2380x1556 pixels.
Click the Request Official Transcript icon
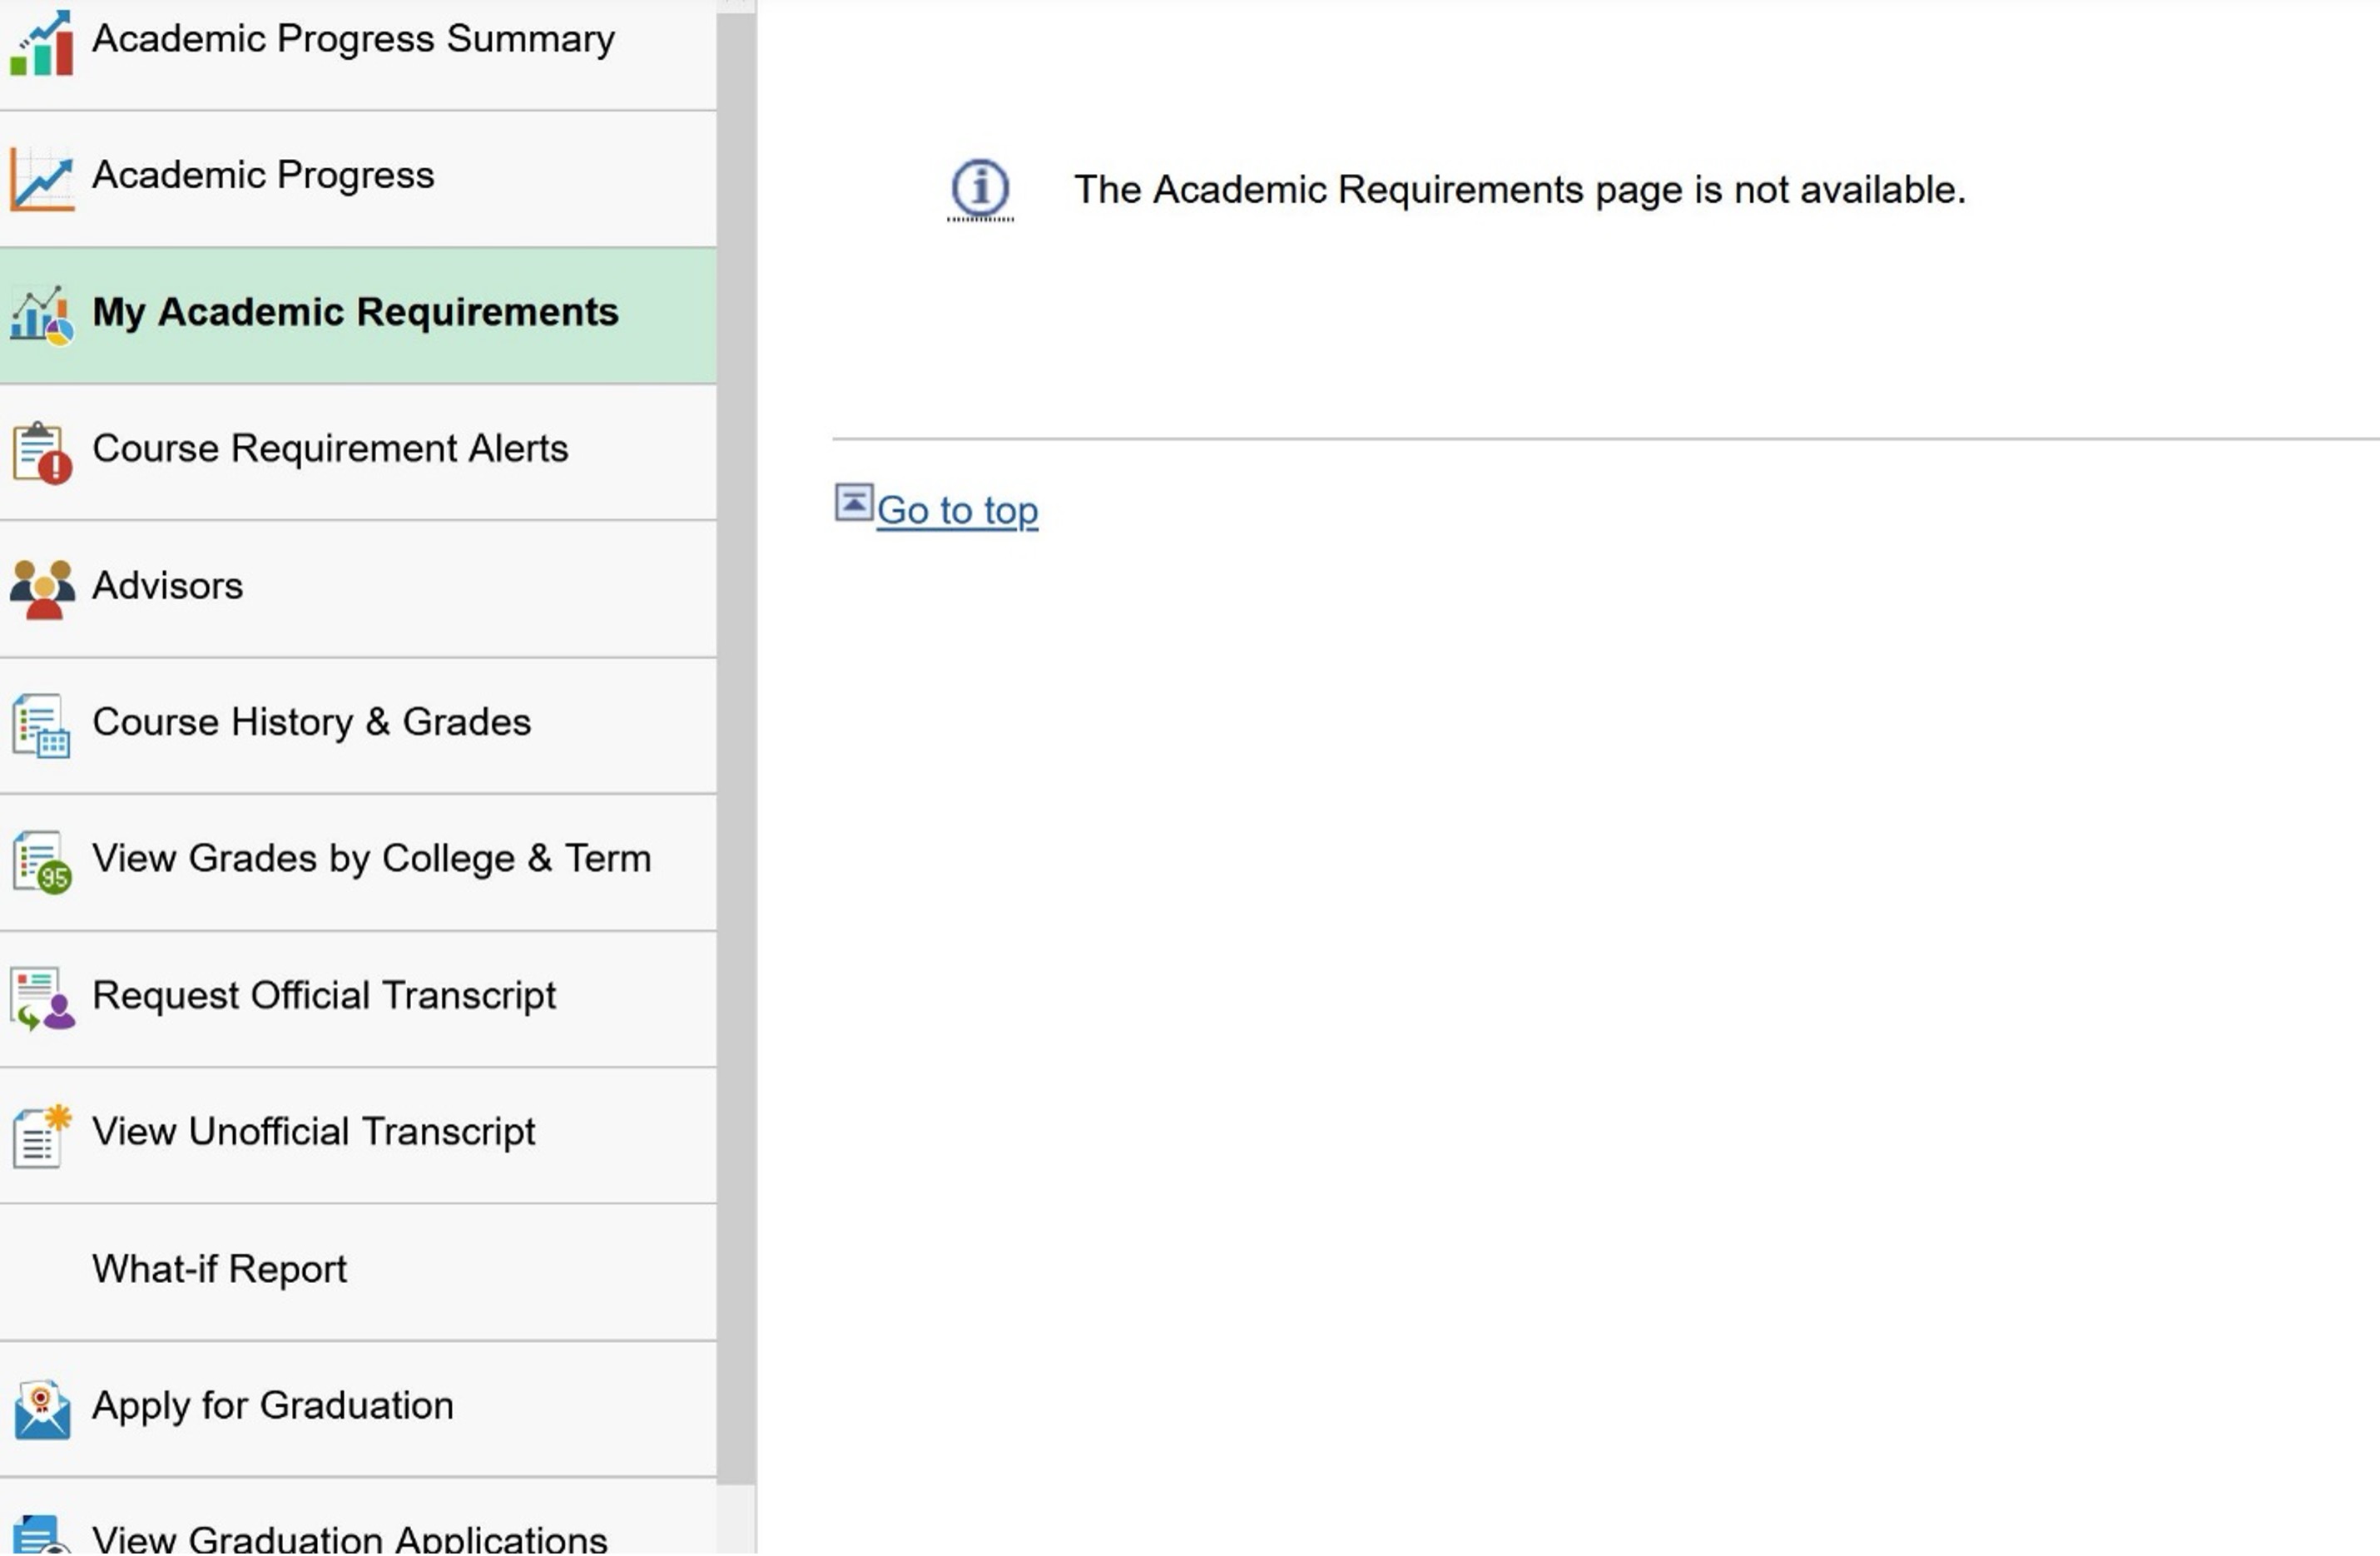point(41,1000)
